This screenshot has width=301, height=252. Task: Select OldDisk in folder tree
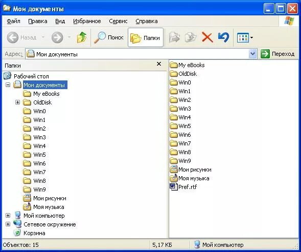42,102
